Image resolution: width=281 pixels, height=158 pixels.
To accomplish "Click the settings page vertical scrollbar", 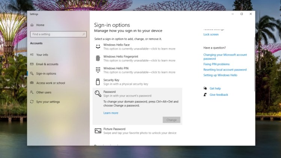I will pyautogui.click(x=254, y=64).
